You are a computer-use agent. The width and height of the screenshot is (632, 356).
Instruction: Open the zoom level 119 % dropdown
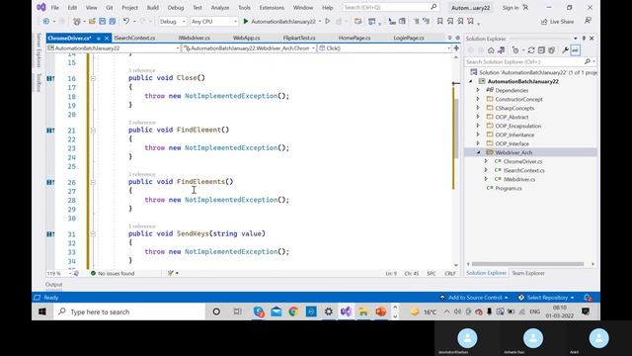[59, 273]
